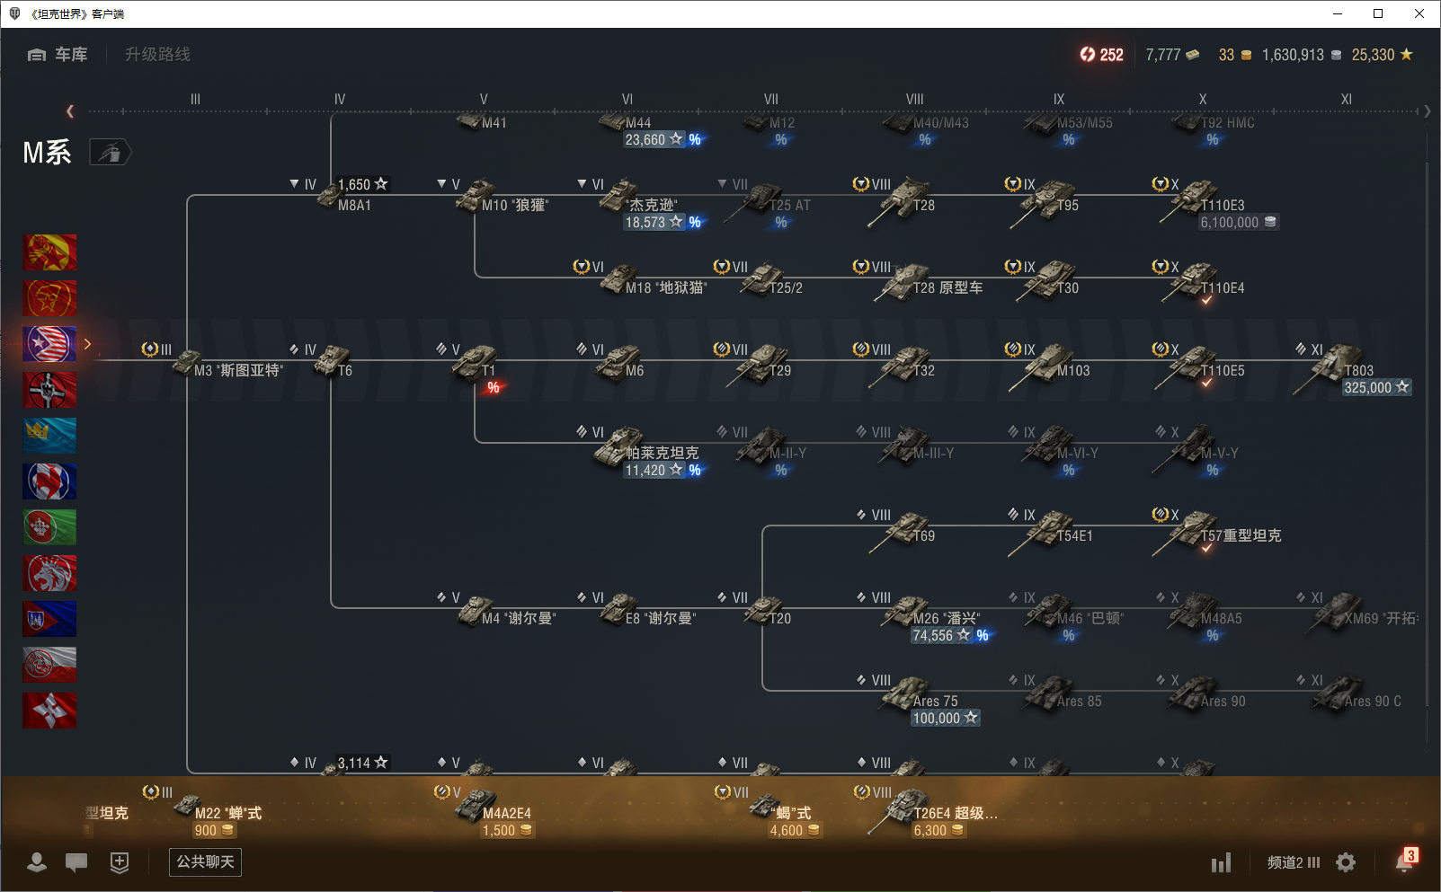1441x892 pixels.
Task: Select the USA stars and stripes flag
Action: (x=49, y=344)
